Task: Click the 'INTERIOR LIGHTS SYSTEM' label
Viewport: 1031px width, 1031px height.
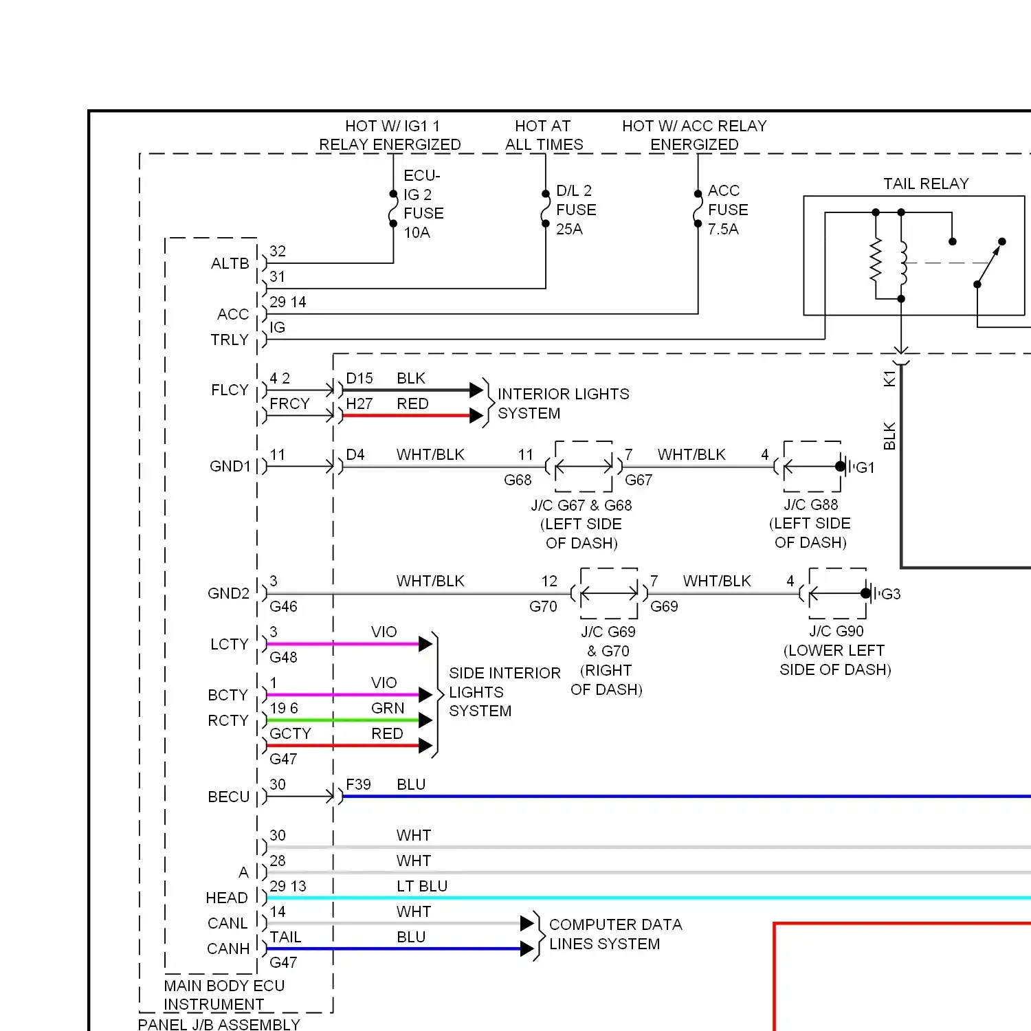Action: 563,403
